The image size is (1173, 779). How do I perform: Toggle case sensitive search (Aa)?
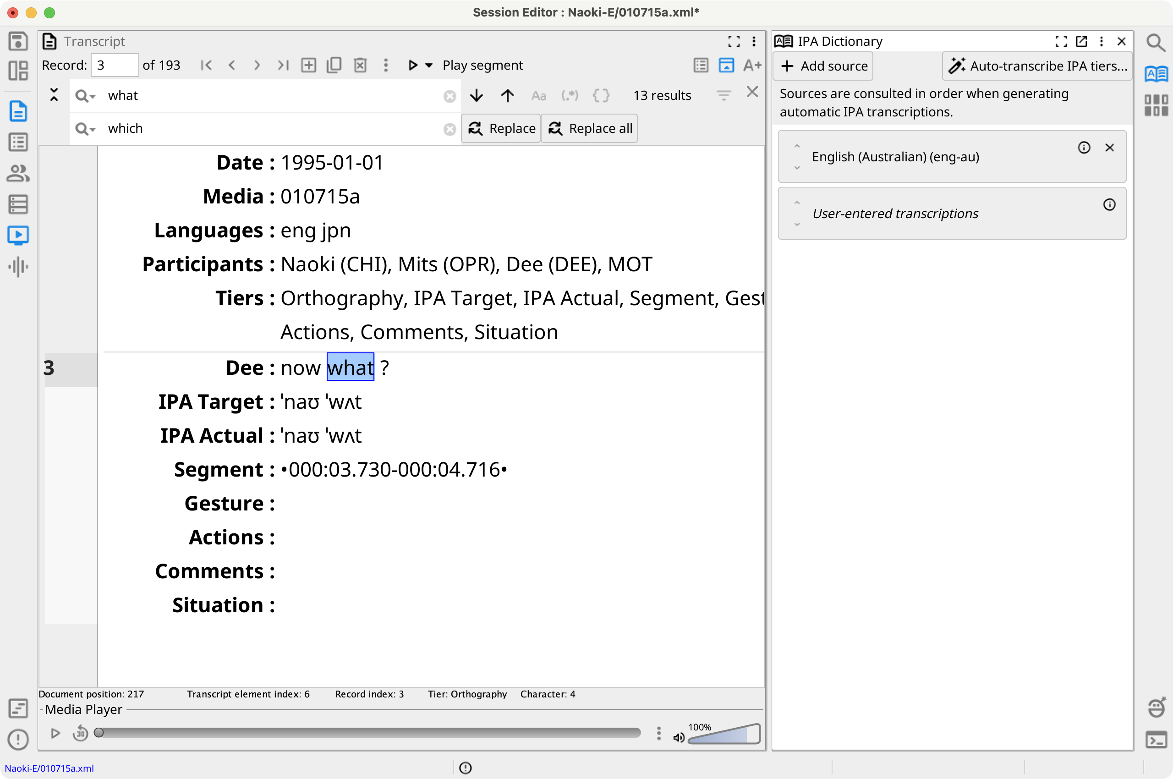pyautogui.click(x=539, y=95)
